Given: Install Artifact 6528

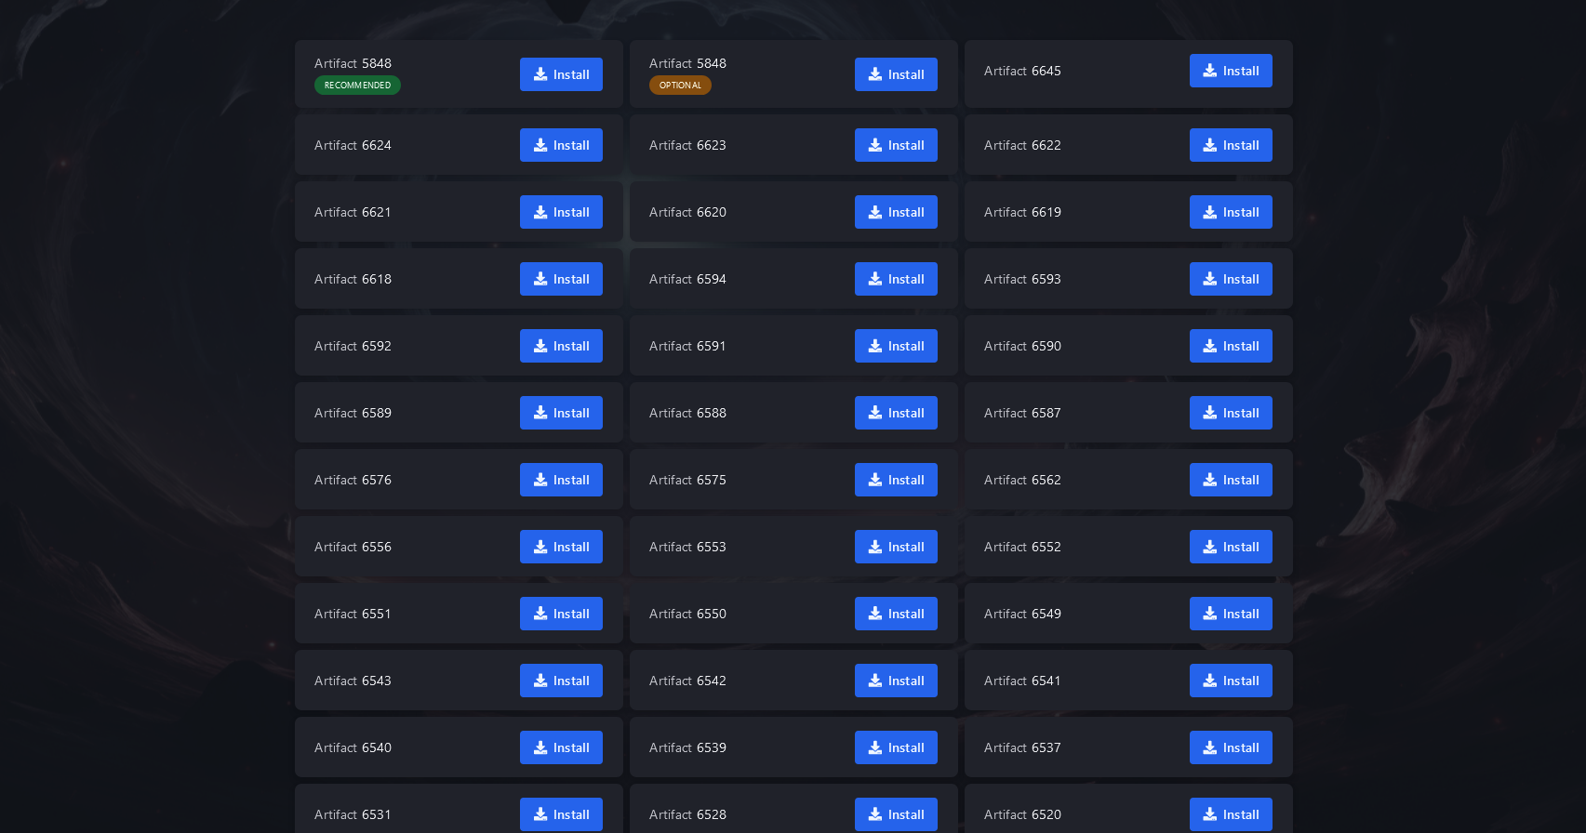Looking at the screenshot, I should coord(896,814).
